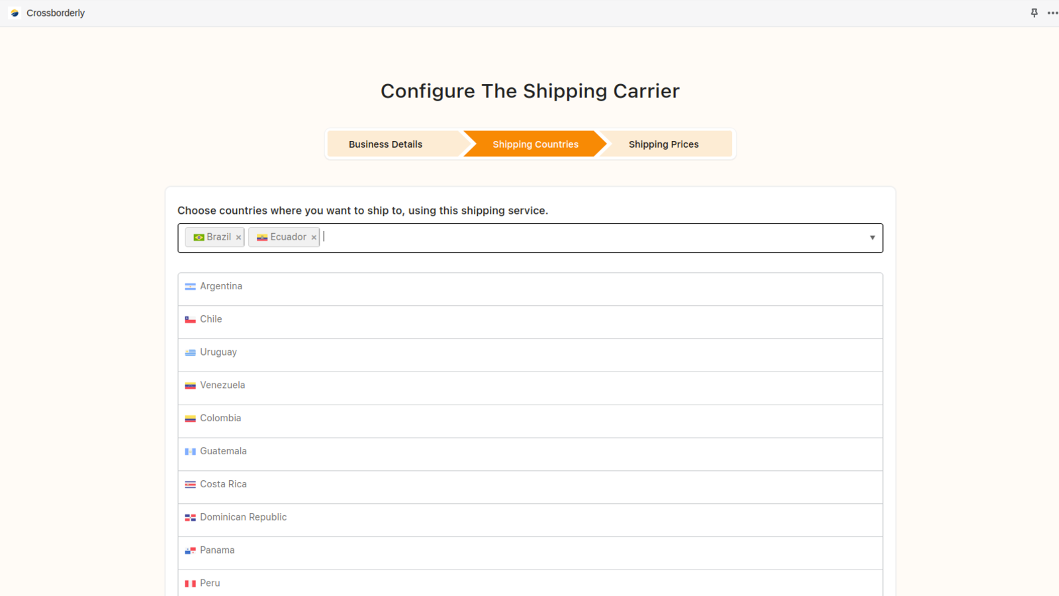
Task: Click the Argentina flag icon
Action: (190, 287)
